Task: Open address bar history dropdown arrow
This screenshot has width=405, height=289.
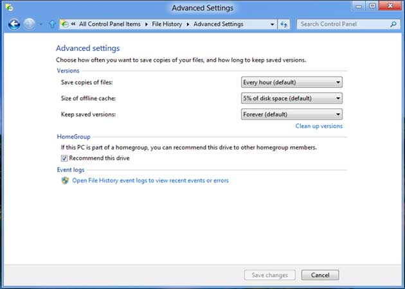Action: click(x=272, y=24)
